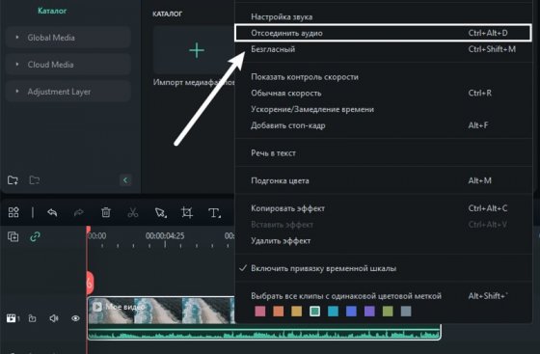Choose Отсоединить аудио menu item
Image resolution: width=540 pixels, height=354 pixels.
coord(383,33)
